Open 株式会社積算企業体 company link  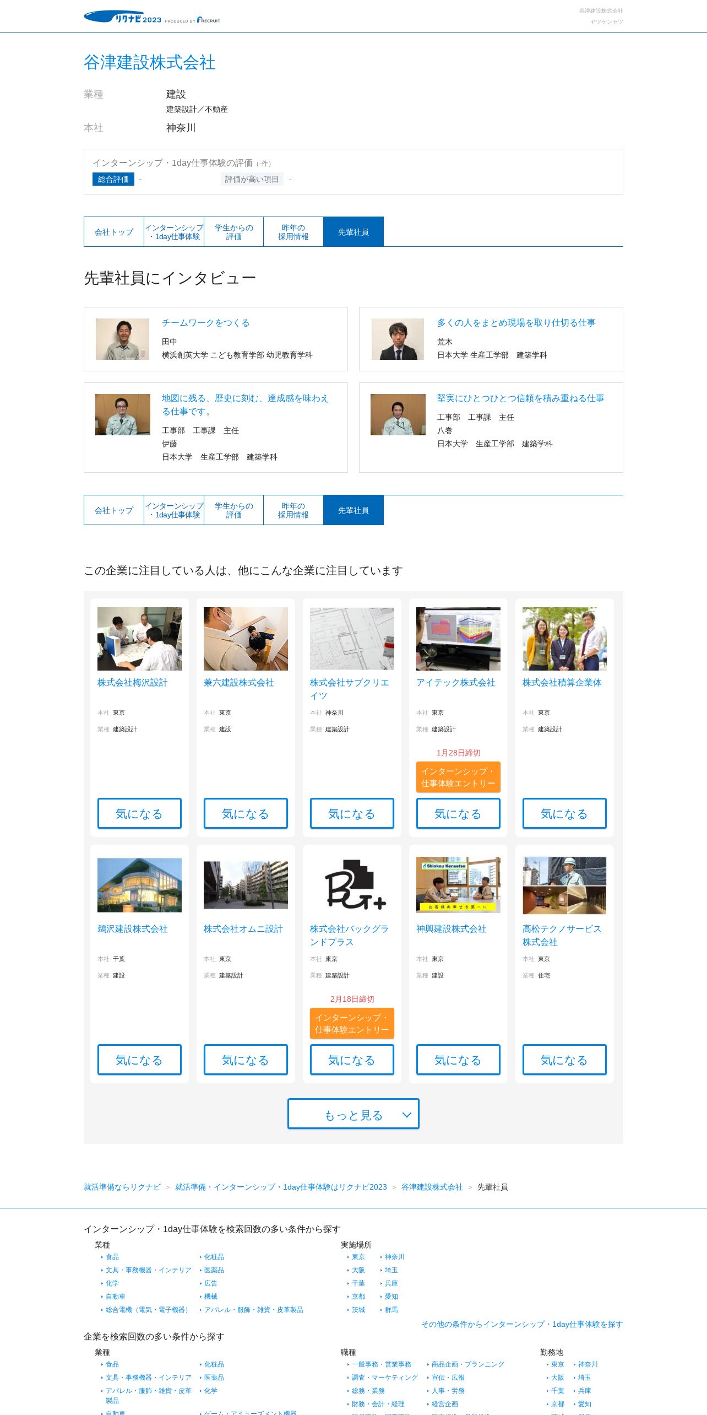(562, 683)
